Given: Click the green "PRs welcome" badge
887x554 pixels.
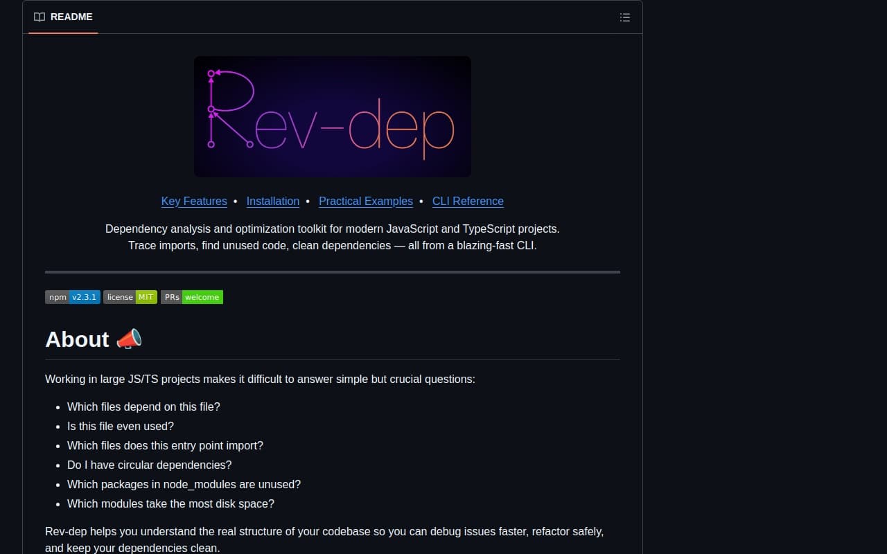Looking at the screenshot, I should click(192, 296).
